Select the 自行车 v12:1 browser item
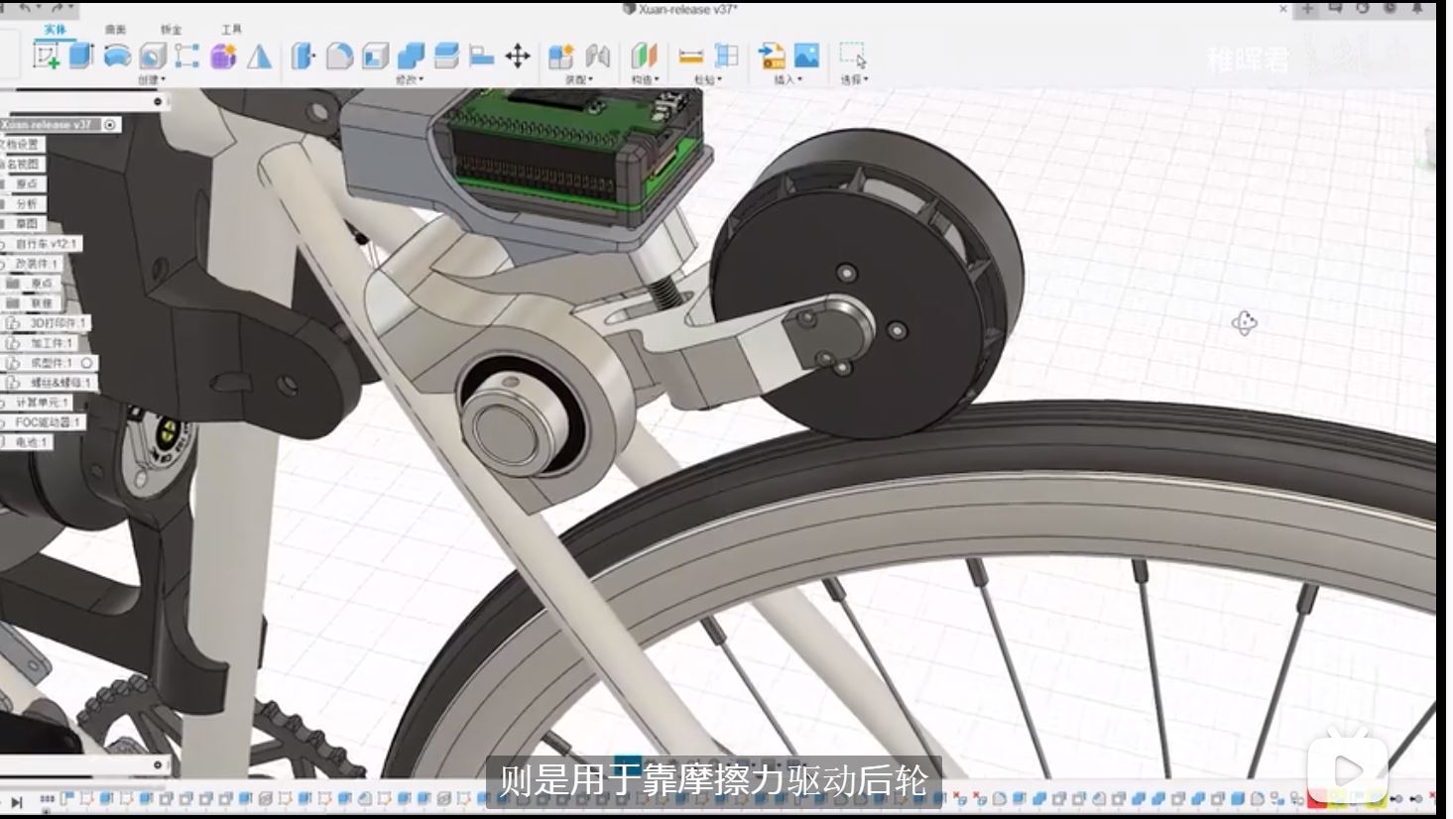Viewport: 1453px width, 819px height. coord(46,244)
